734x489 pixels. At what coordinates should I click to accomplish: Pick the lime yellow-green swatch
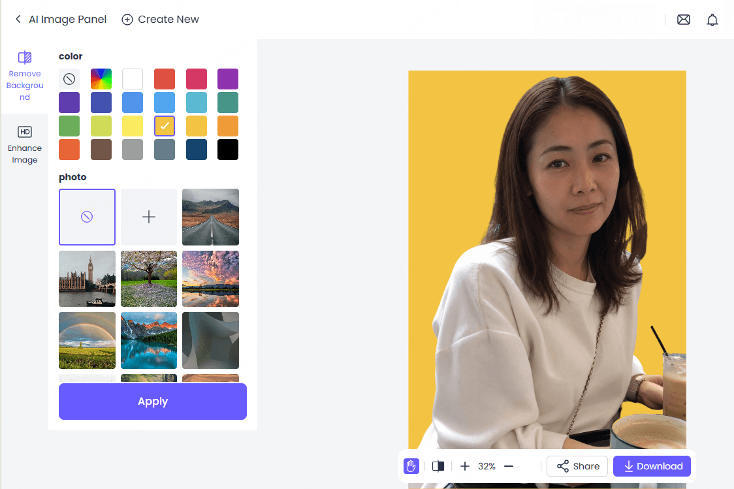(x=101, y=126)
